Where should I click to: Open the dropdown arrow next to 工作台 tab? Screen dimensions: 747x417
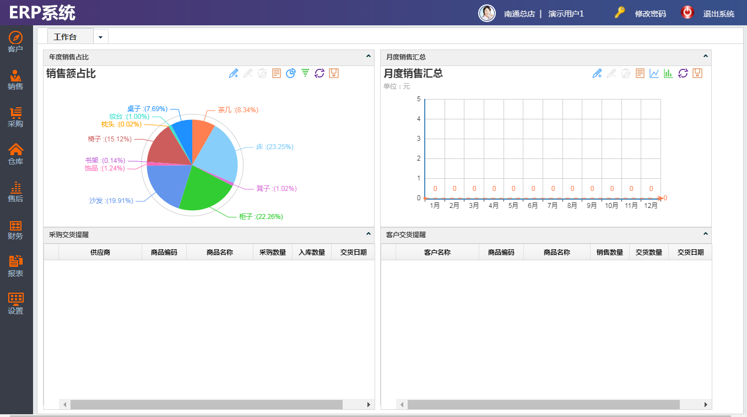coord(100,37)
